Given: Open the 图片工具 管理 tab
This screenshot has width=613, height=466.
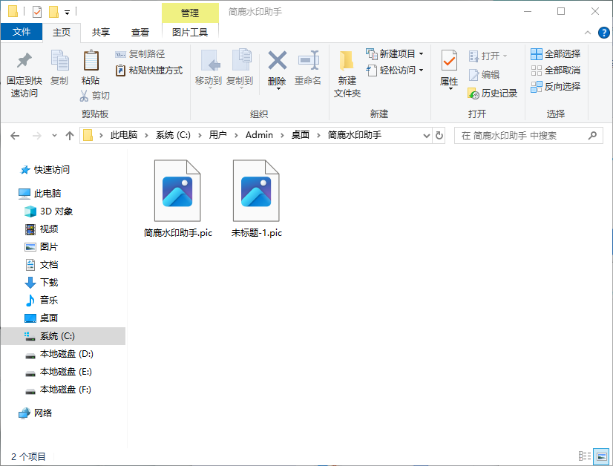Looking at the screenshot, I should [x=190, y=13].
